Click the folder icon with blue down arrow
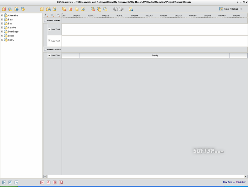Viewport: 248px width, 187px height. pos(10,9)
